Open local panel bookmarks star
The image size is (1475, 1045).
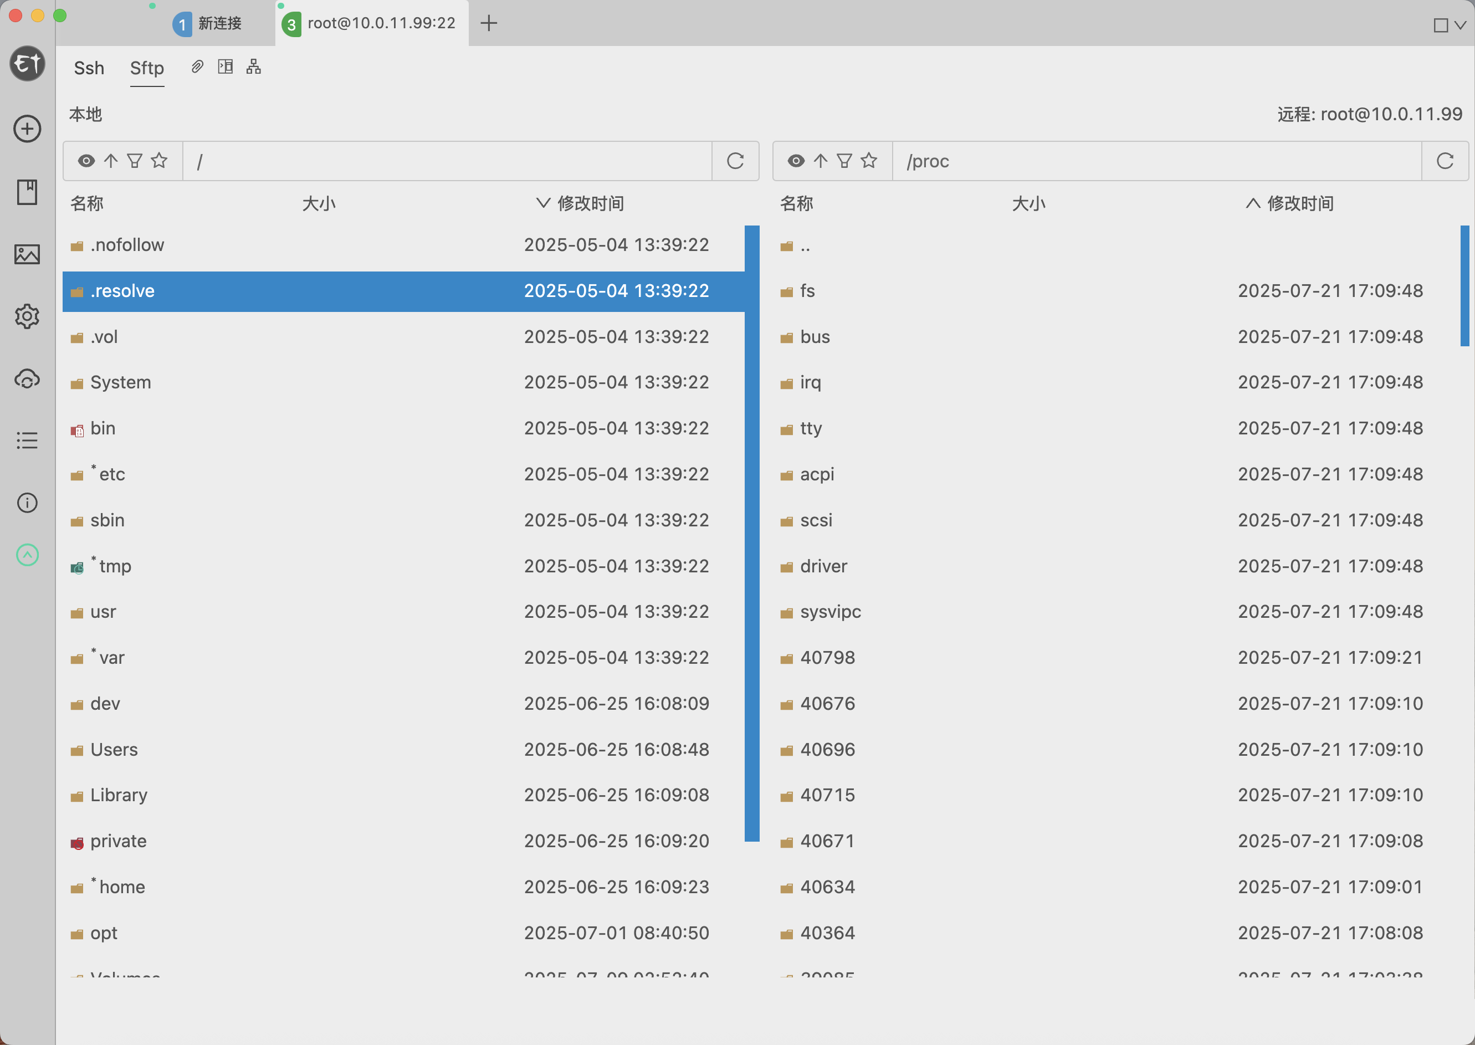[159, 160]
